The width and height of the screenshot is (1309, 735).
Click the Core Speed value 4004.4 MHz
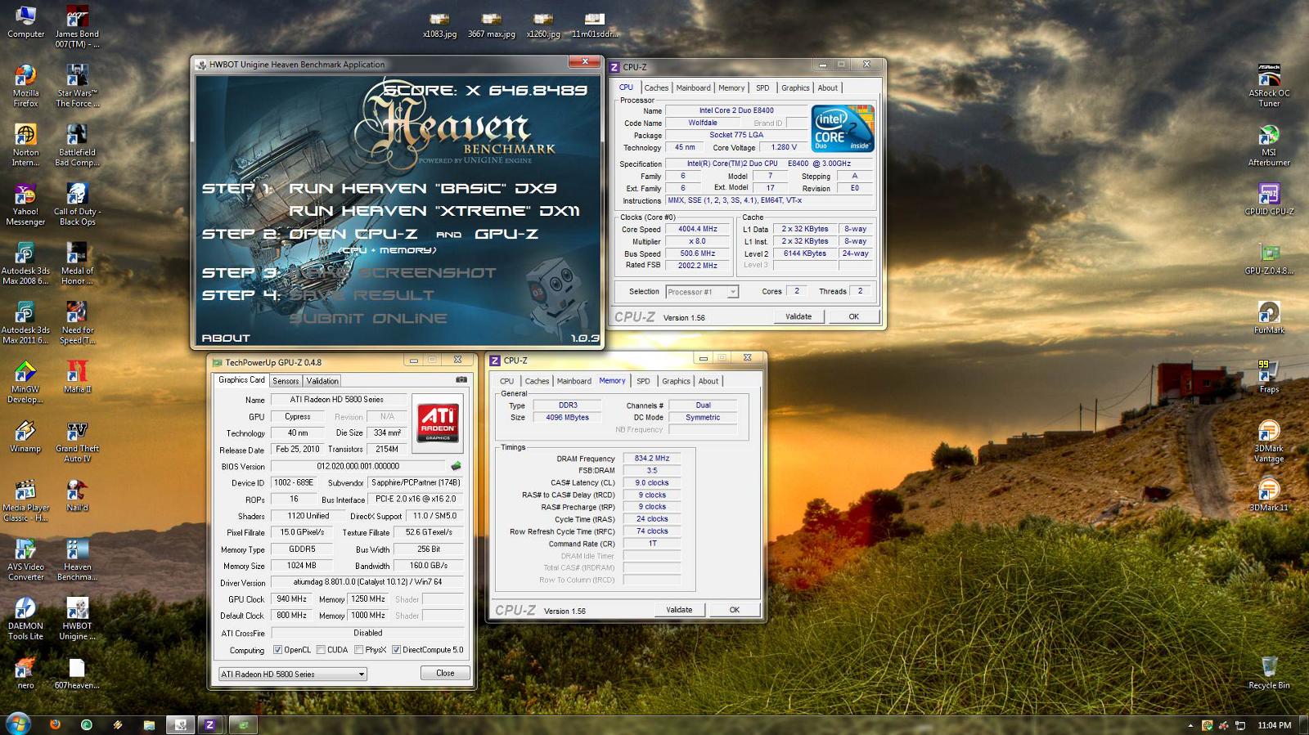pos(697,229)
